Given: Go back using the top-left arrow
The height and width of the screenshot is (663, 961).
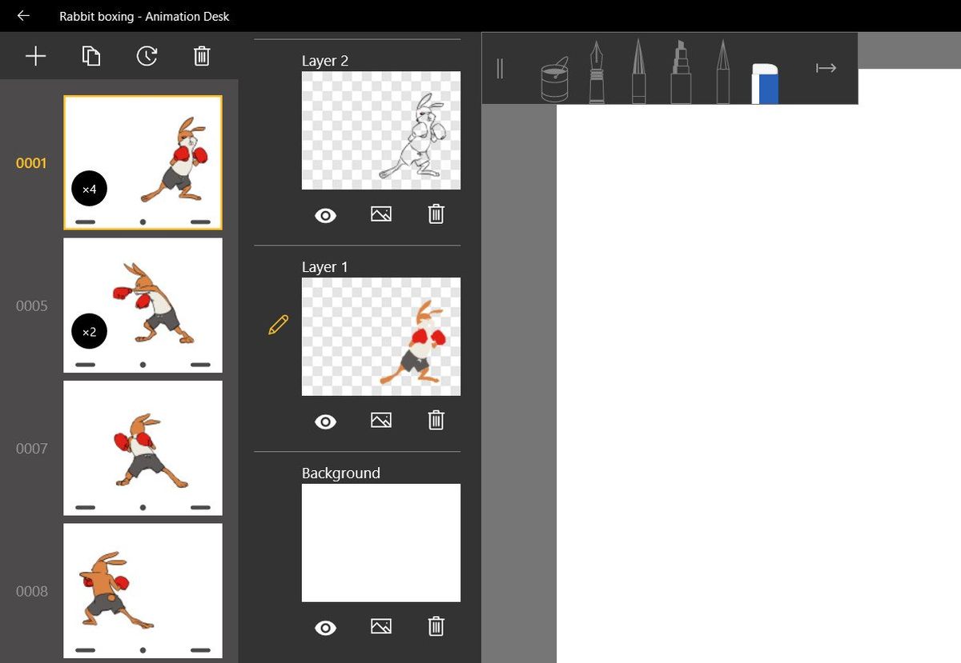Looking at the screenshot, I should coord(22,16).
